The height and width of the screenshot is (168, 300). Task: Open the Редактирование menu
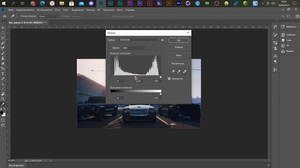click(25, 10)
